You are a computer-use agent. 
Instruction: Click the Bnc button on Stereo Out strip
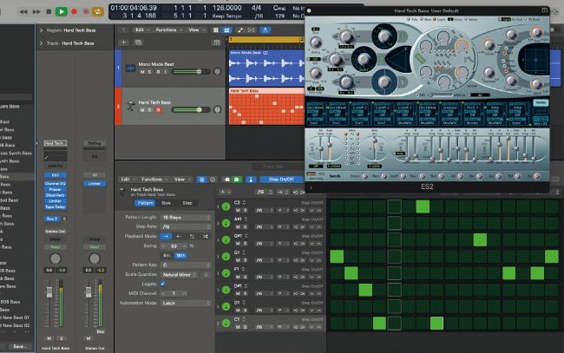(101, 332)
